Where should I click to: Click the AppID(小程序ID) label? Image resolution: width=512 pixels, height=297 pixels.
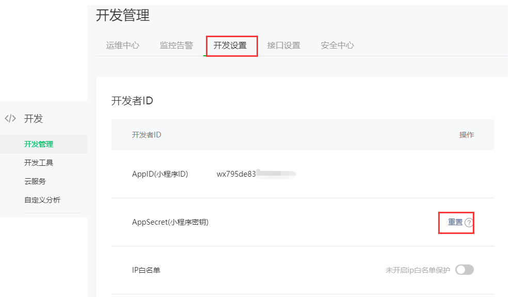click(x=160, y=174)
